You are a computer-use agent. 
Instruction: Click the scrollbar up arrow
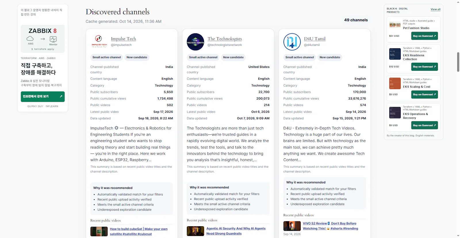[x=458, y=2]
